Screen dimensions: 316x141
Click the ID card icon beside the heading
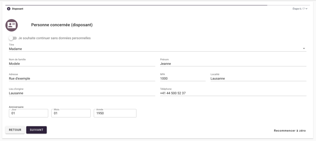tap(12, 25)
